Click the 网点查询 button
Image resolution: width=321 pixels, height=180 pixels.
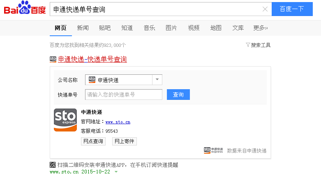[x=93, y=141]
